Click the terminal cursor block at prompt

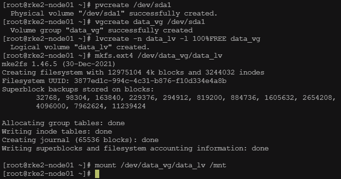click(x=97, y=174)
